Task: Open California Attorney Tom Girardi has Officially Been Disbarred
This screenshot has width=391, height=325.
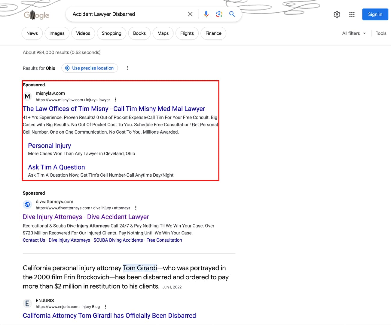Action: (x=109, y=315)
